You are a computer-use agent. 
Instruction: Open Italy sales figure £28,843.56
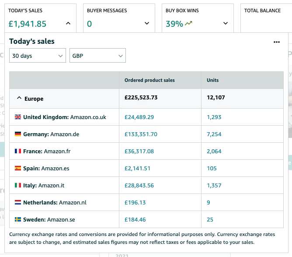tap(139, 185)
